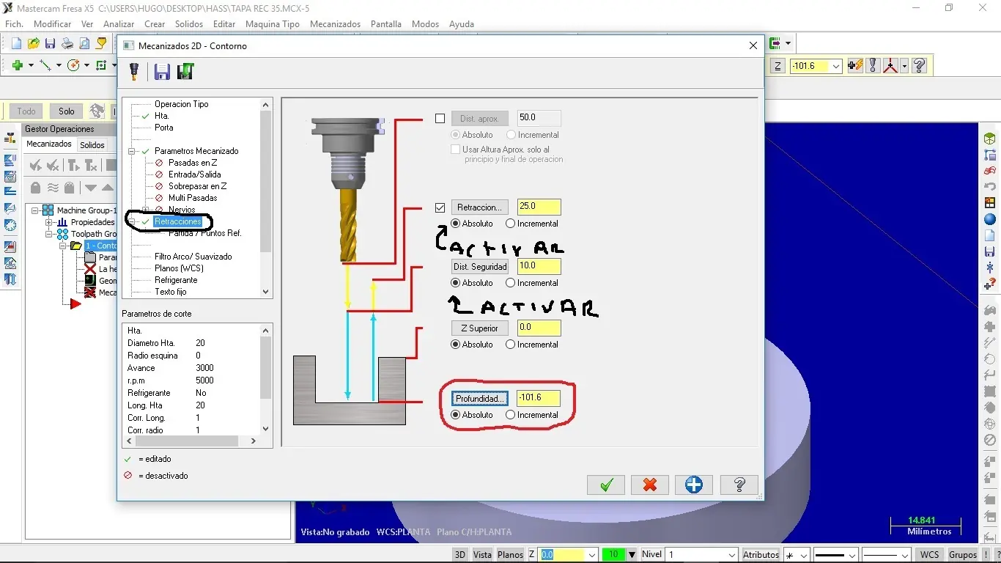Switch to the Solidos tab in Gestor Operaciones

tap(92, 145)
